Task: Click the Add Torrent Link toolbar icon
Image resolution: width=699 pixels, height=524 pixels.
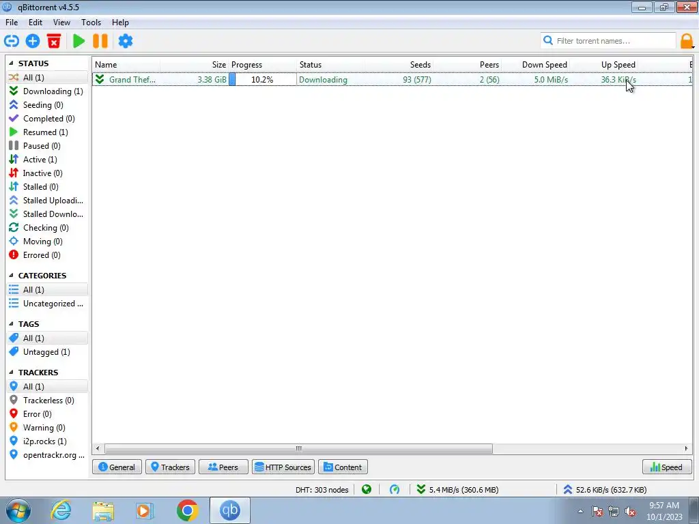Action: point(12,41)
